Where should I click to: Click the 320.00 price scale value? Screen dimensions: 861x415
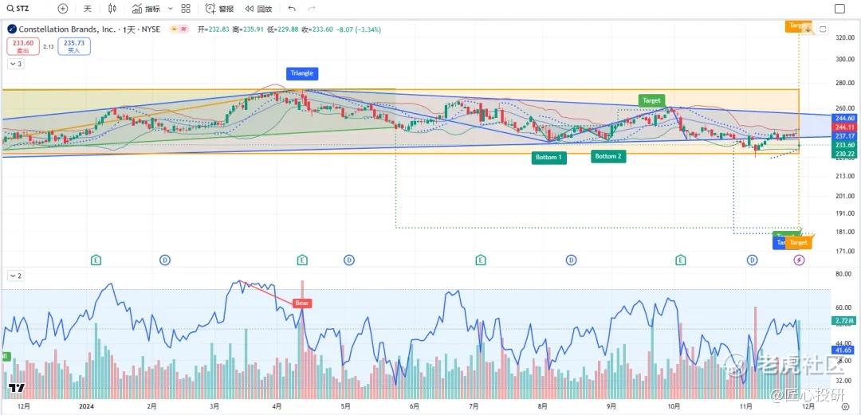coord(846,38)
